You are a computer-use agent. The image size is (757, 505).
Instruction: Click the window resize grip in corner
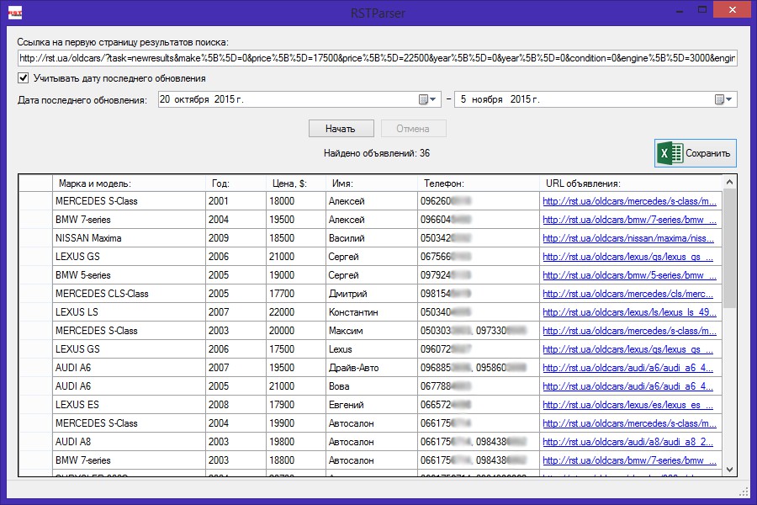(744, 492)
